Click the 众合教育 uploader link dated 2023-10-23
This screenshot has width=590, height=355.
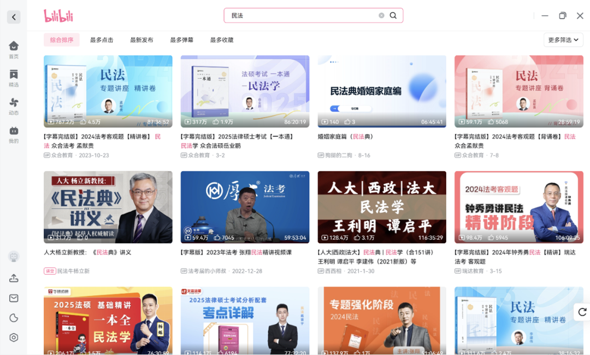click(x=62, y=155)
